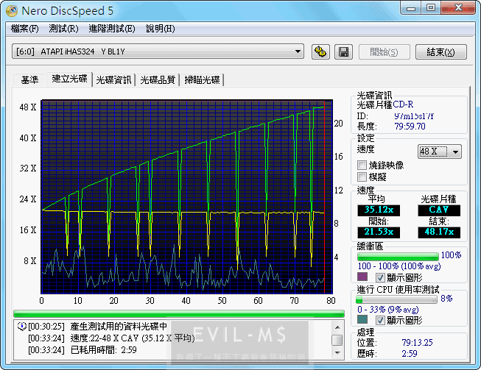This screenshot has width=481, height=370.
Task: Click the CPU usage 8% progress bar
Action: pos(396,299)
